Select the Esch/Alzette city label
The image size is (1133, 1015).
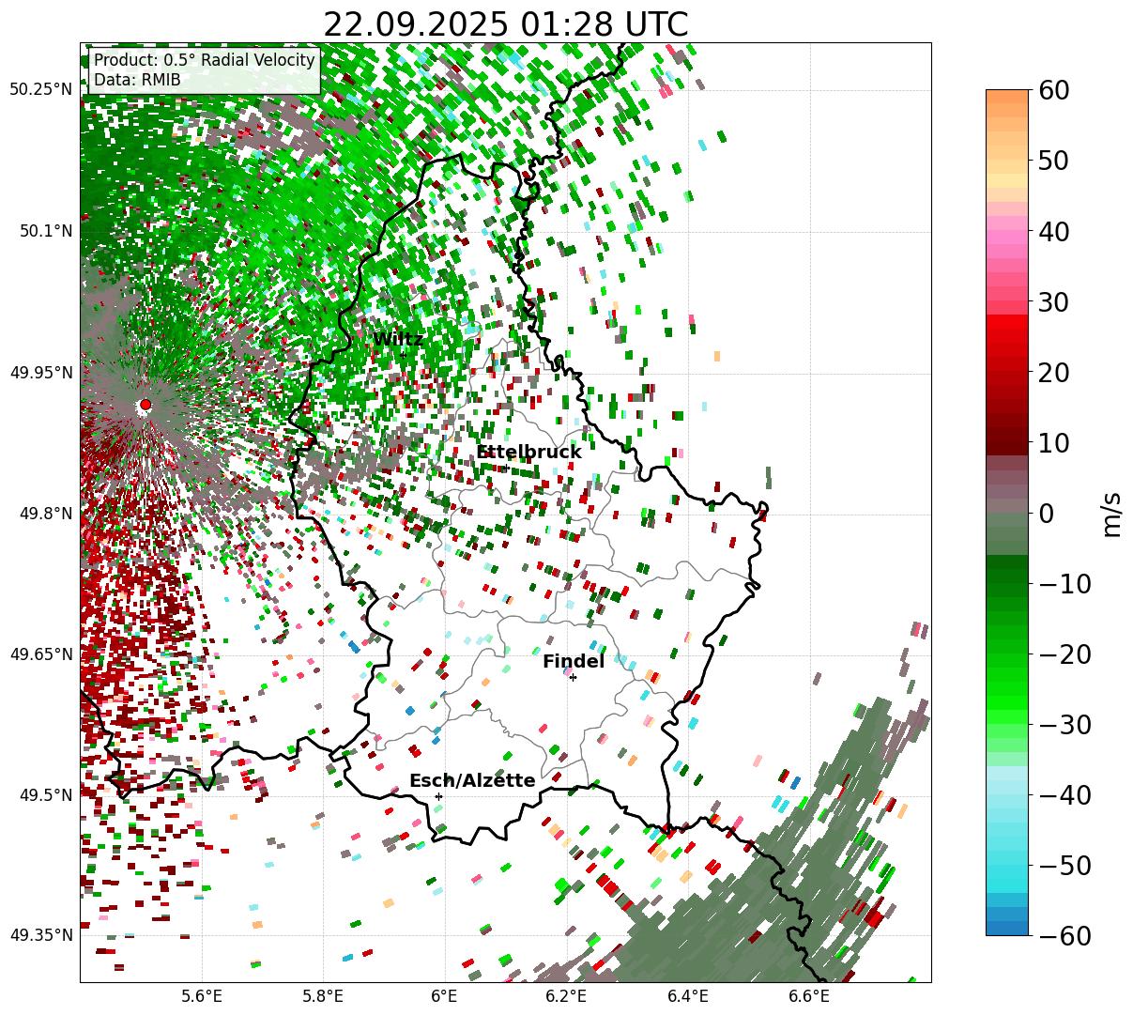pyautogui.click(x=472, y=780)
